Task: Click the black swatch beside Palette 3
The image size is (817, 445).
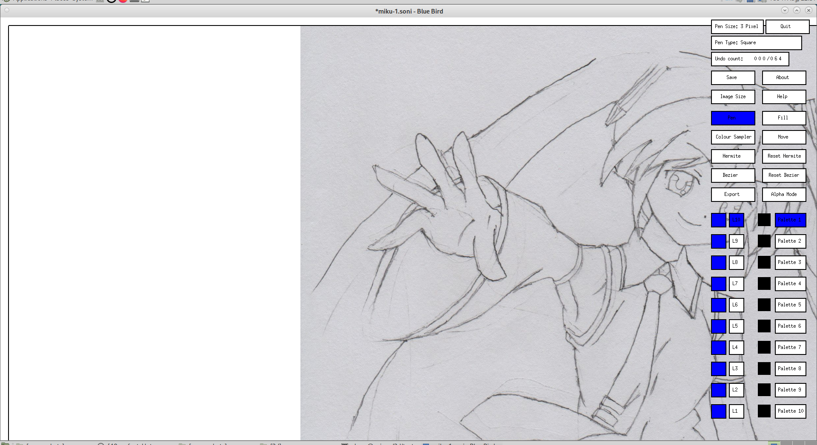Action: pyautogui.click(x=764, y=263)
